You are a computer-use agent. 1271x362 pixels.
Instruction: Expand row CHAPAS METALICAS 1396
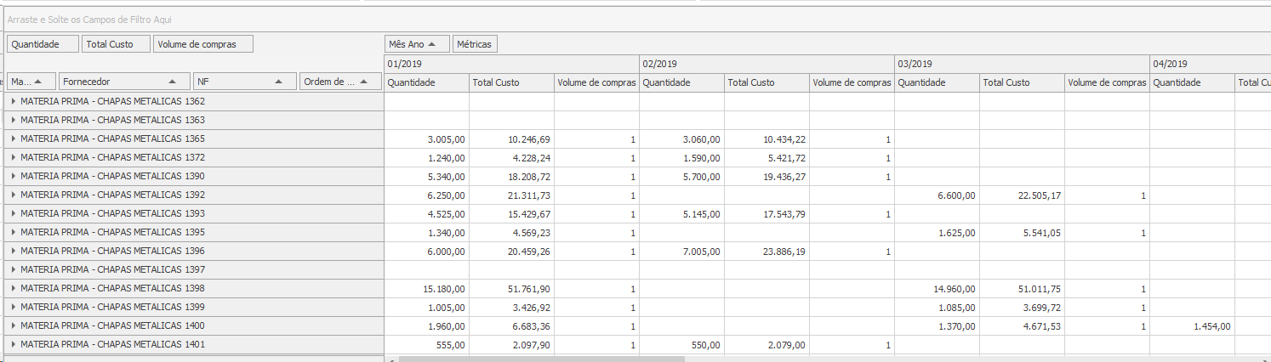(x=14, y=251)
